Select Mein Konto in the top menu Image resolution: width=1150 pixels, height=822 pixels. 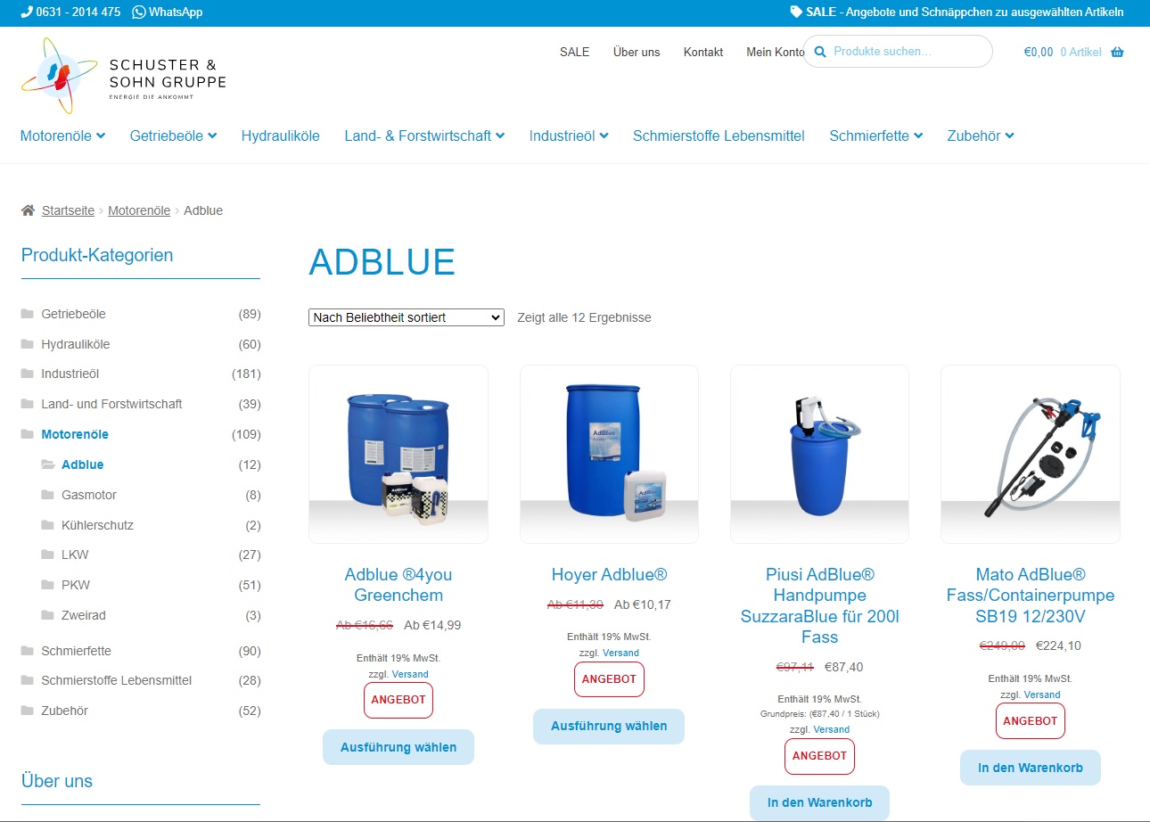click(x=774, y=52)
